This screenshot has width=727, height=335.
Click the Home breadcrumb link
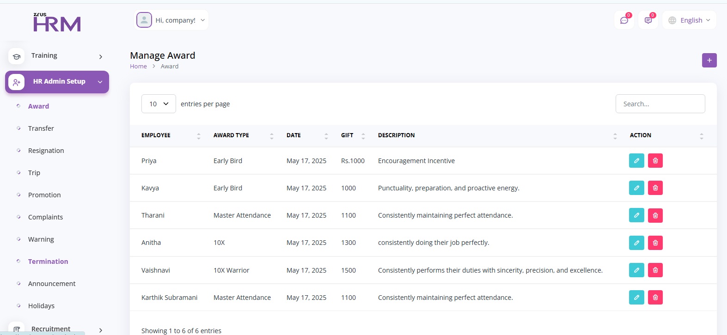point(138,67)
